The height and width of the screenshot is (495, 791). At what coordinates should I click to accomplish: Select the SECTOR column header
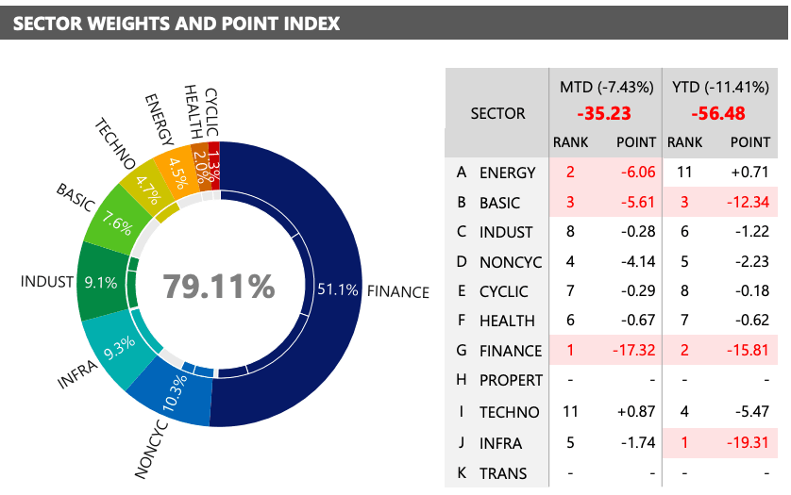coord(497,113)
